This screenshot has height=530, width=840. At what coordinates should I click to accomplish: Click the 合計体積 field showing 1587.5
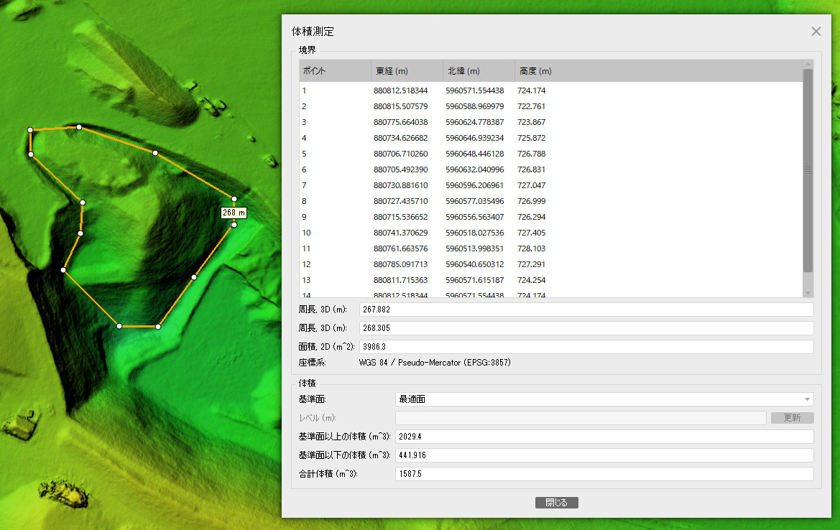coord(604,474)
